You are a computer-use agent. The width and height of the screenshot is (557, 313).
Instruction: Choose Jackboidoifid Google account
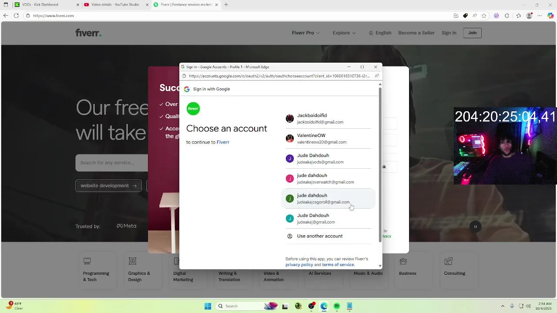328,119
